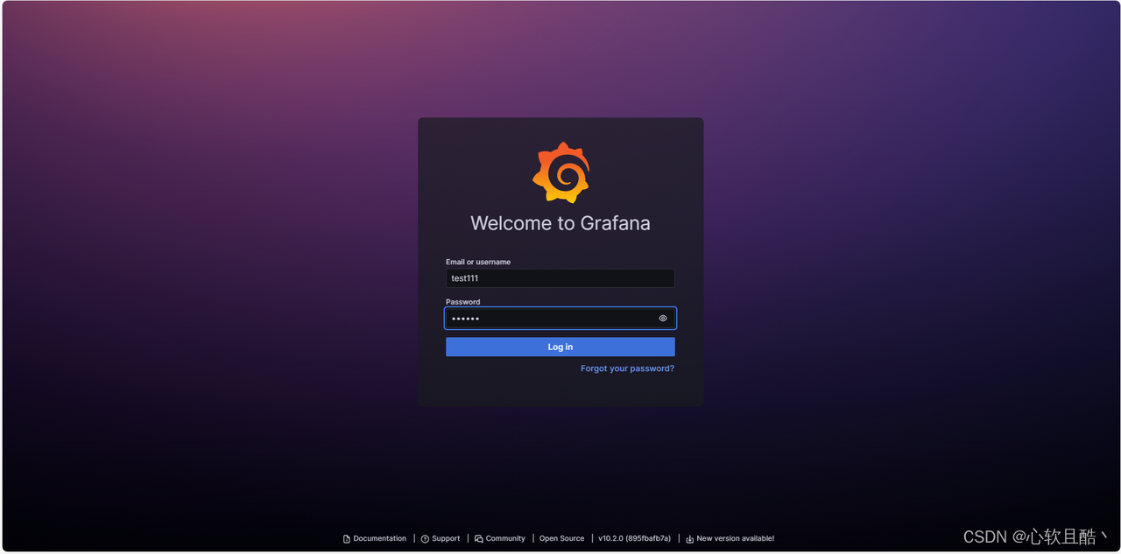Screen dimensions: 1121x554
Task: Click the Open Source footer link
Action: pyautogui.click(x=561, y=538)
